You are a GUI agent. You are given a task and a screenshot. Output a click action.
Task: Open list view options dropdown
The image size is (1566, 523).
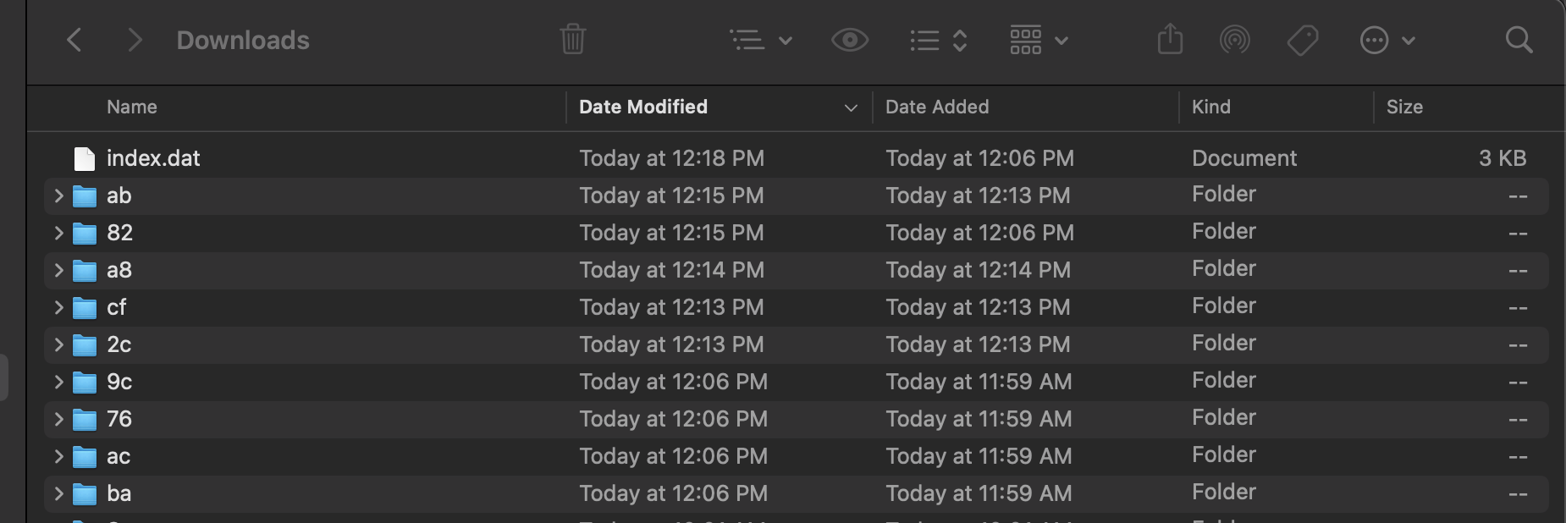pyautogui.click(x=760, y=40)
